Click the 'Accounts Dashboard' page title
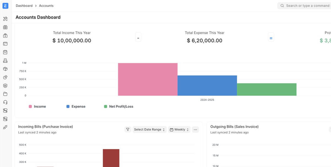The width and height of the screenshot is (331, 167). coord(38,17)
